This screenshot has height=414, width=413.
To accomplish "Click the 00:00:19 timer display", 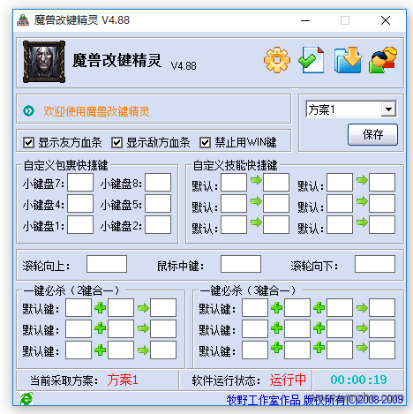I will click(358, 380).
